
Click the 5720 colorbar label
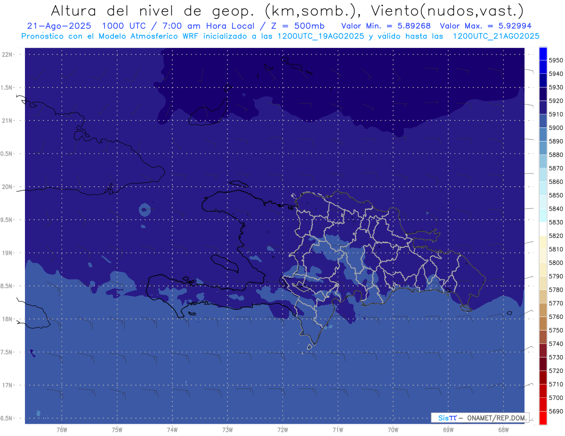click(556, 371)
